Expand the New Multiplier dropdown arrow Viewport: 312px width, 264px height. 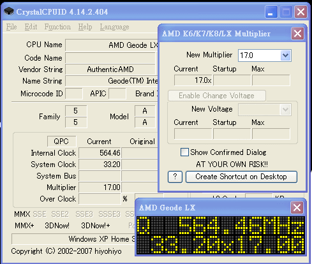click(285, 55)
